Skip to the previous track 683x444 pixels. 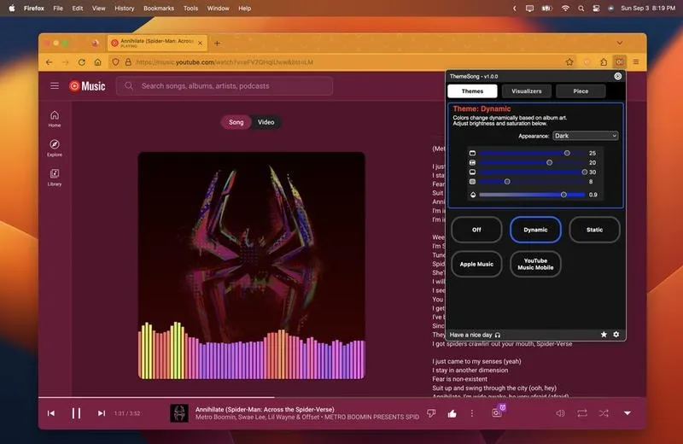(x=51, y=413)
